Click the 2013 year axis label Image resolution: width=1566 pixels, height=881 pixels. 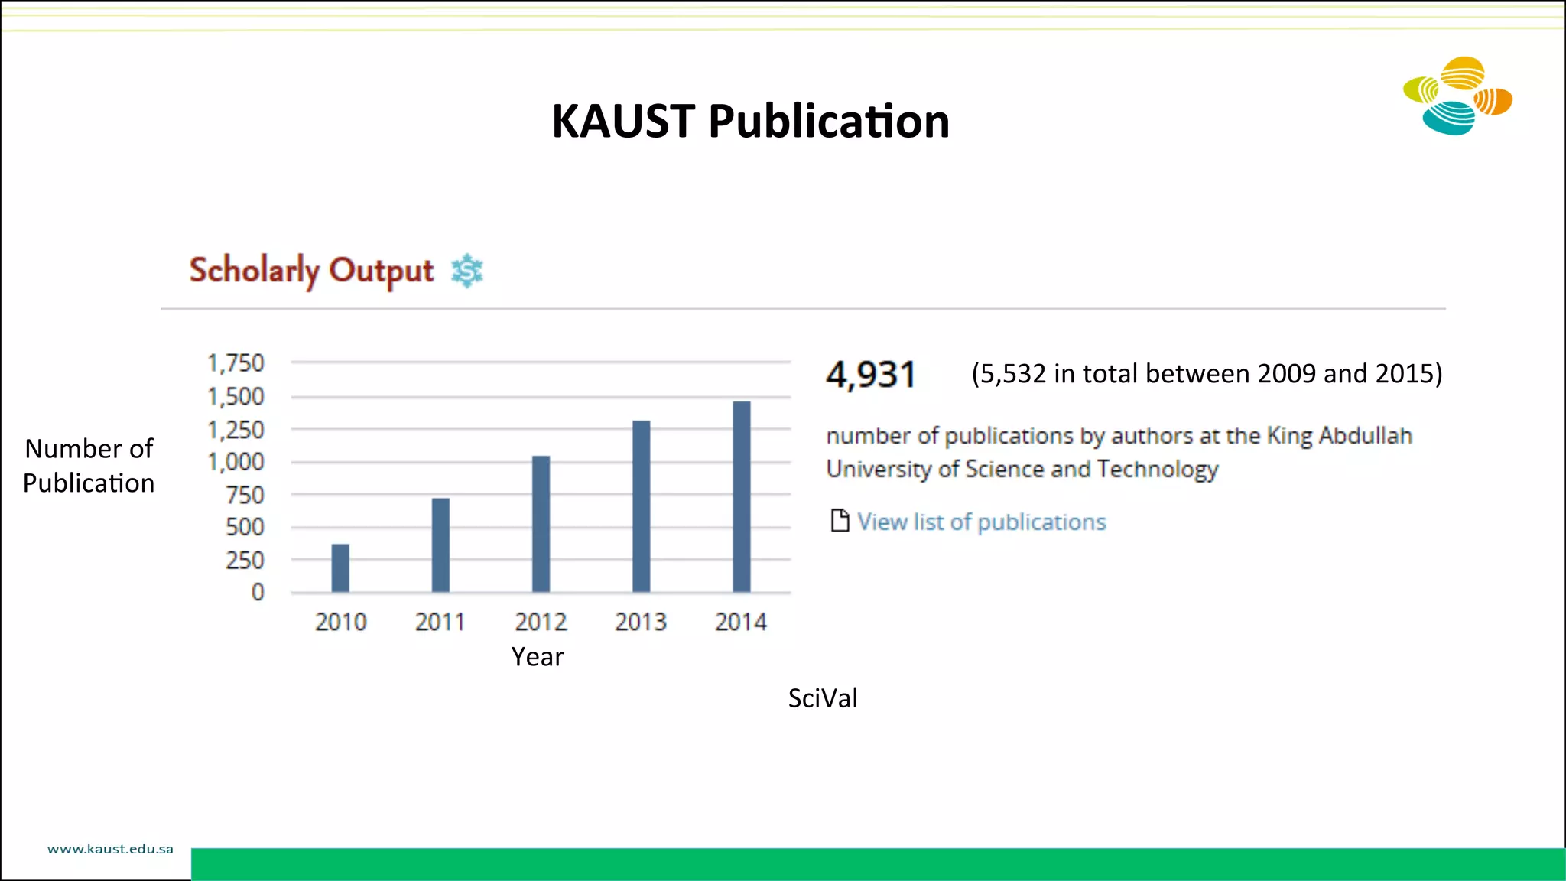click(x=641, y=622)
